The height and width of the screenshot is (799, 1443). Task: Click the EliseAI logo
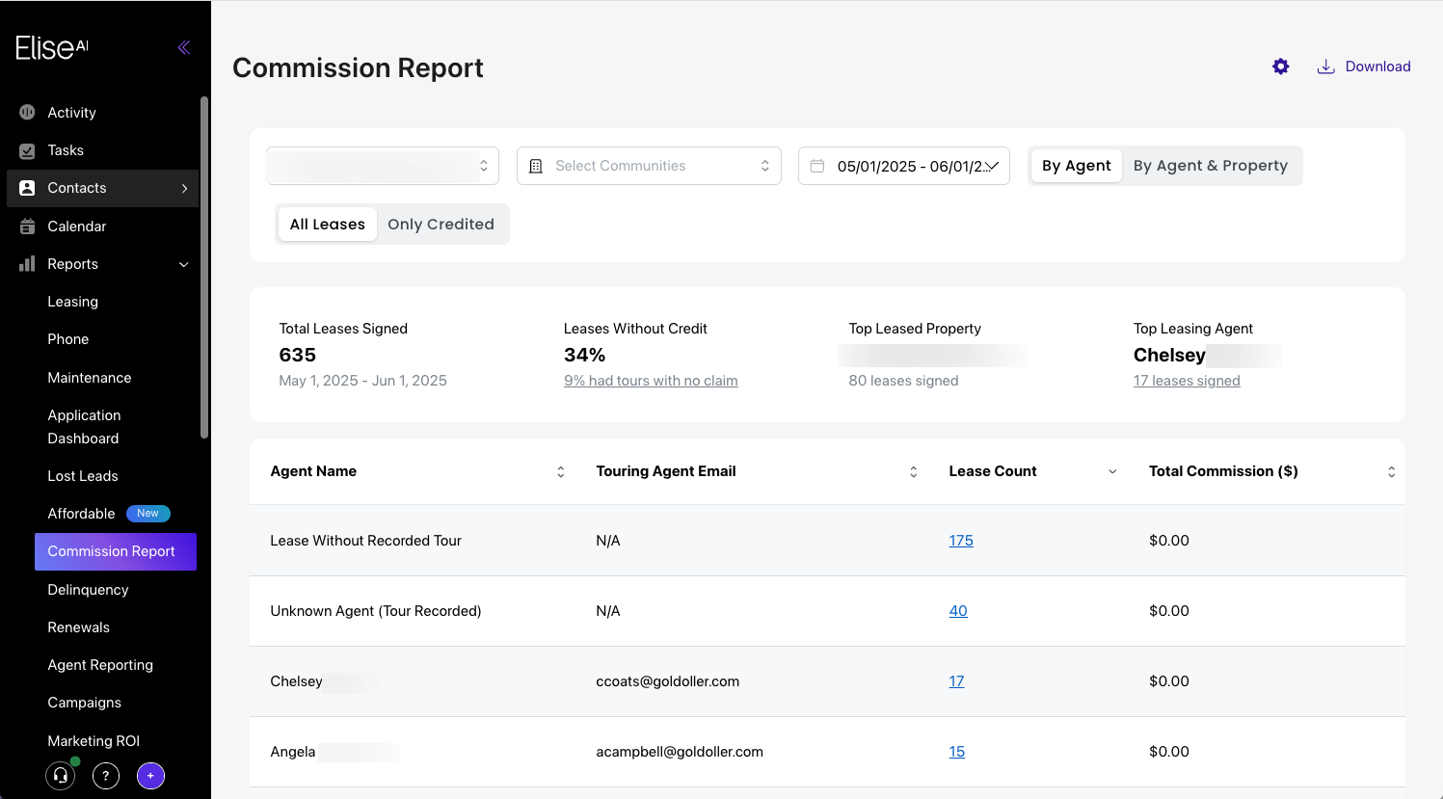tap(52, 47)
